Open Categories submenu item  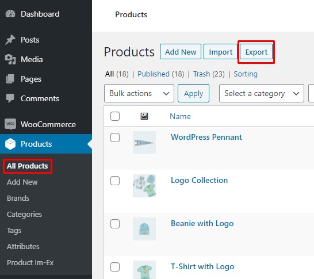(x=24, y=215)
